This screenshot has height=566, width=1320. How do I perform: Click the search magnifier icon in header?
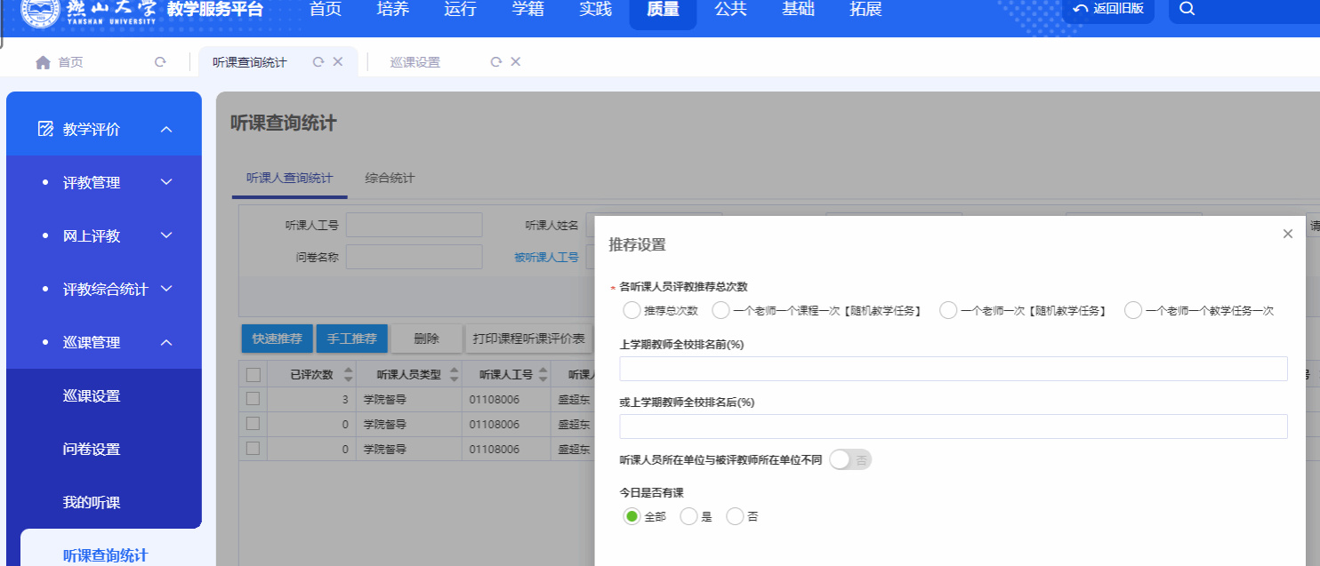tap(1187, 9)
